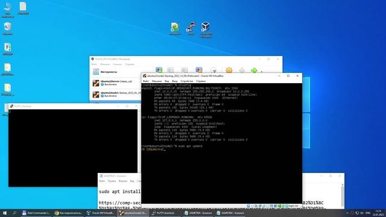
Task: Click the hard disk indicator in VM status bar
Action: click(x=248, y=206)
